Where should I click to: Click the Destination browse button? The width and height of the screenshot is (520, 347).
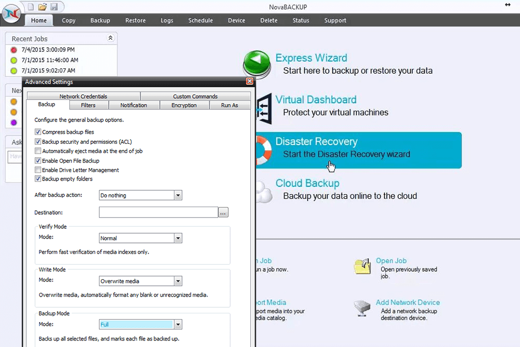(x=223, y=213)
